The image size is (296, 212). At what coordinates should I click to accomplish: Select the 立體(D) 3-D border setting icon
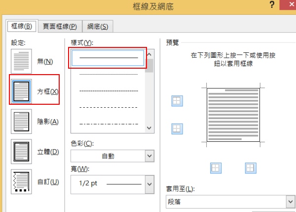click(x=21, y=152)
